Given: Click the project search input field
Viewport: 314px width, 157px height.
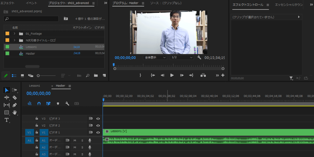Looking at the screenshot, I should [31, 19].
